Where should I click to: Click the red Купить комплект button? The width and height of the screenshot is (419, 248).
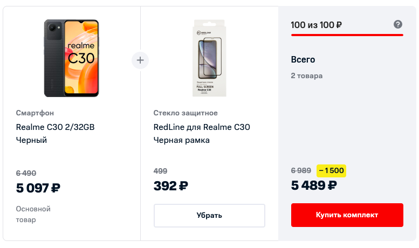347,215
